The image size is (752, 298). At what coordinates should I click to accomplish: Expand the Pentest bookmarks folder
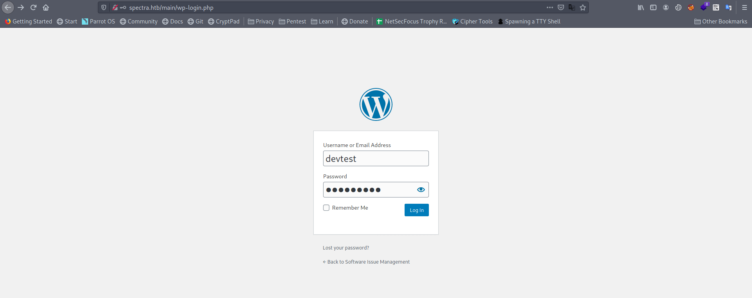coord(293,22)
